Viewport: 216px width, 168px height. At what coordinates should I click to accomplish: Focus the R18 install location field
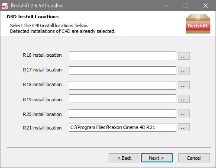pos(123,85)
